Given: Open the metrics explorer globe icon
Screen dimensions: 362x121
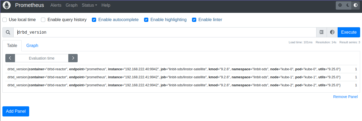Looking at the screenshot, I should pyautogui.click(x=332, y=32).
